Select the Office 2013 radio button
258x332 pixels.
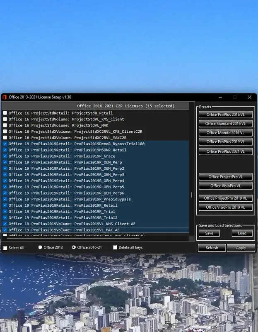coord(40,247)
